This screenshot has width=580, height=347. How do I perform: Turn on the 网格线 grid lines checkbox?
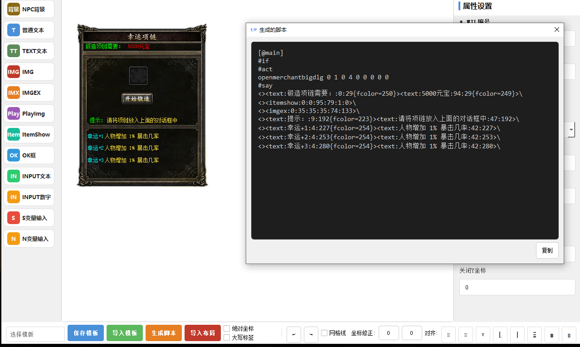click(x=324, y=333)
